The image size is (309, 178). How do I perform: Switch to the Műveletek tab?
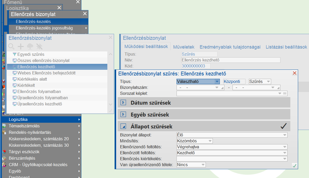[184, 47]
